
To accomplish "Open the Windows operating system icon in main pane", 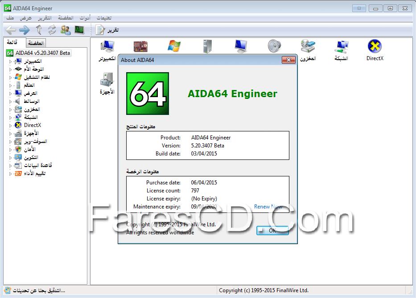I will (174, 46).
